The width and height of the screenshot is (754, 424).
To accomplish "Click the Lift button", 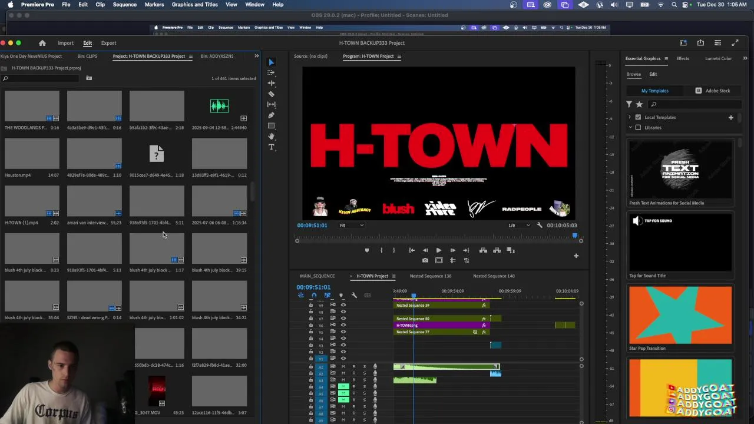I will 483,250.
